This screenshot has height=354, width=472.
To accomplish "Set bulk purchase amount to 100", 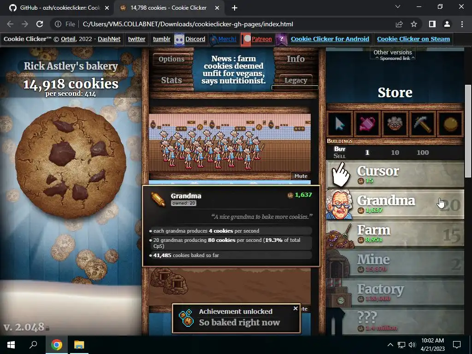I will coord(423,153).
